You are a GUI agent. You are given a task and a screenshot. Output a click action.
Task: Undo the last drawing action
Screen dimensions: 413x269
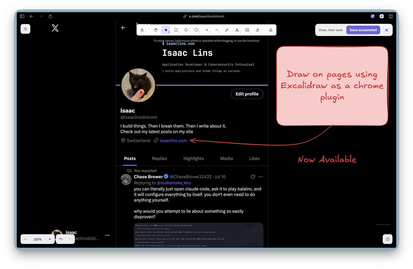pos(61,239)
